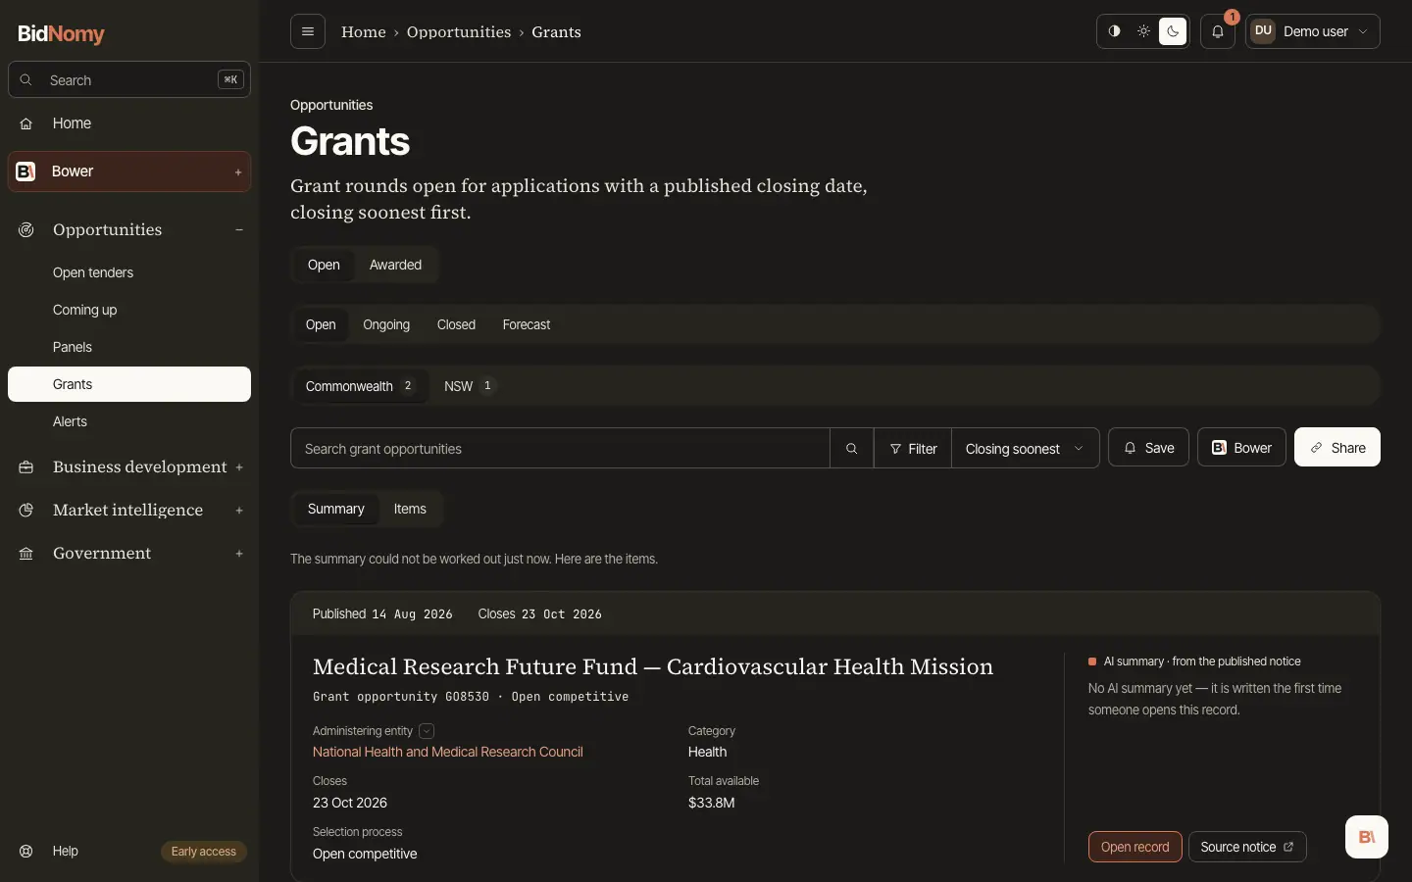Select the Closed status filter
The width and height of the screenshot is (1412, 882).
coord(456,324)
